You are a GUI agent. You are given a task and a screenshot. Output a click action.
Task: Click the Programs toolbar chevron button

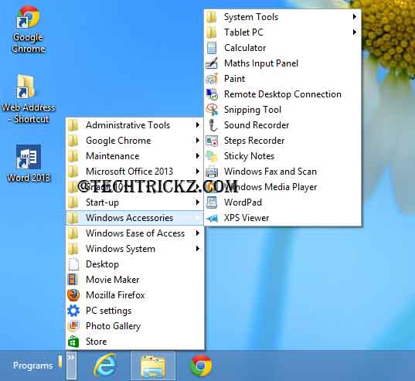pyautogui.click(x=71, y=365)
